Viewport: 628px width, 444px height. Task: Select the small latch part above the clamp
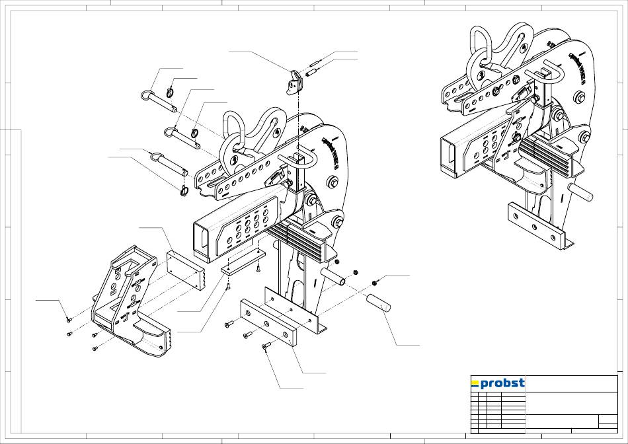[x=295, y=83]
